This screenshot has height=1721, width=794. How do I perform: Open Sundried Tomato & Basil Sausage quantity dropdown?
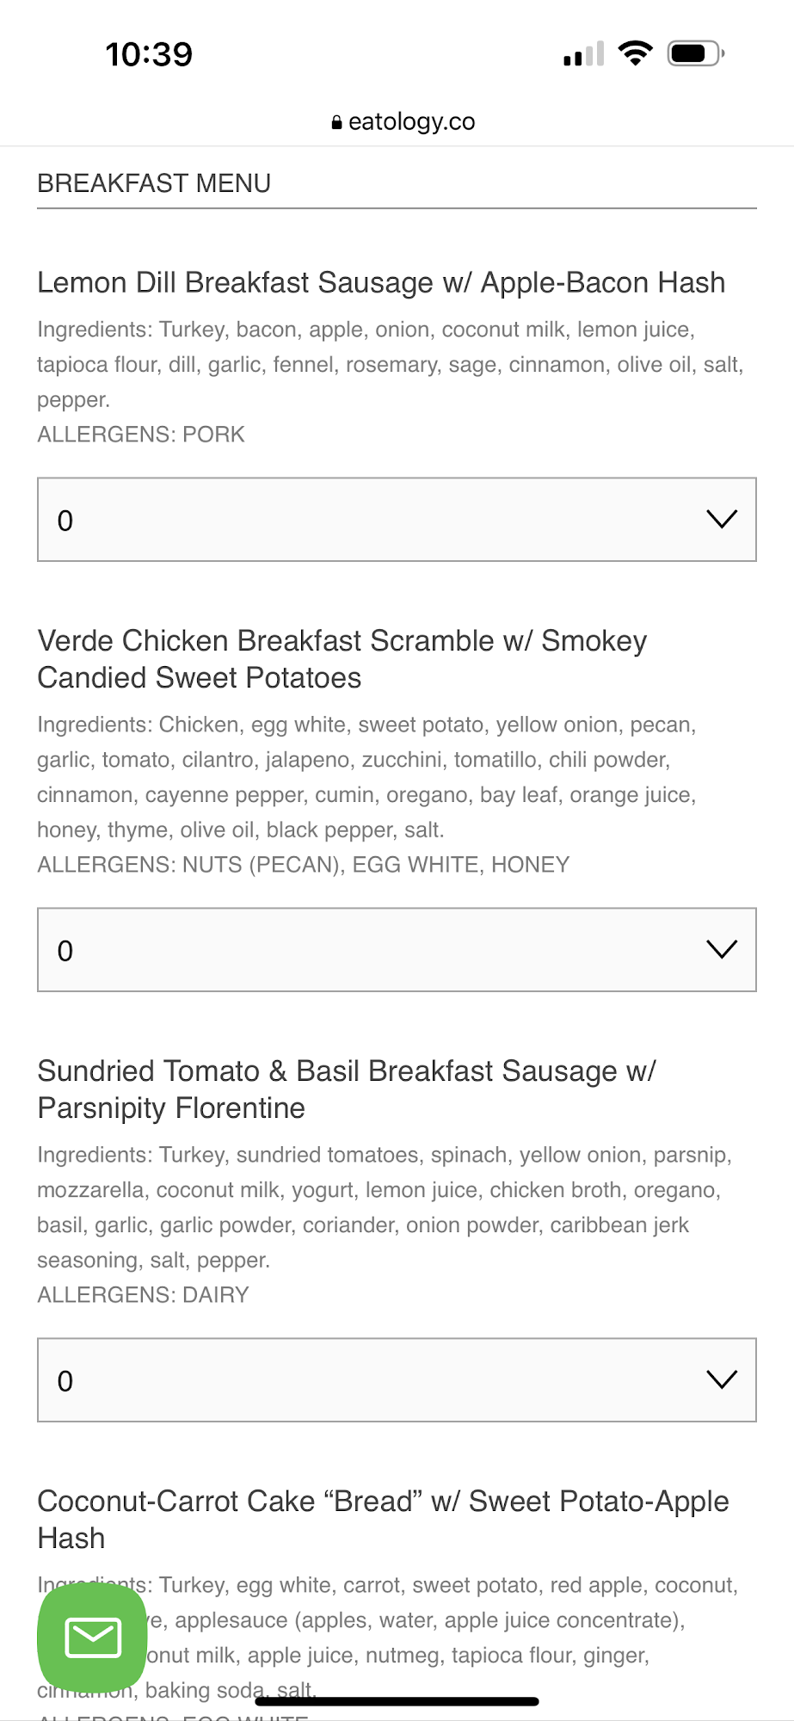click(x=397, y=1380)
